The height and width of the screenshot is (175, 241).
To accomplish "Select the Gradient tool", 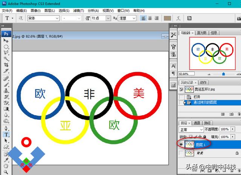I will 6,109.
